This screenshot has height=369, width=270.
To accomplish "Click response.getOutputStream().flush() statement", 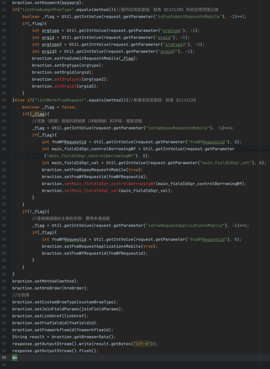I will [55, 351].
